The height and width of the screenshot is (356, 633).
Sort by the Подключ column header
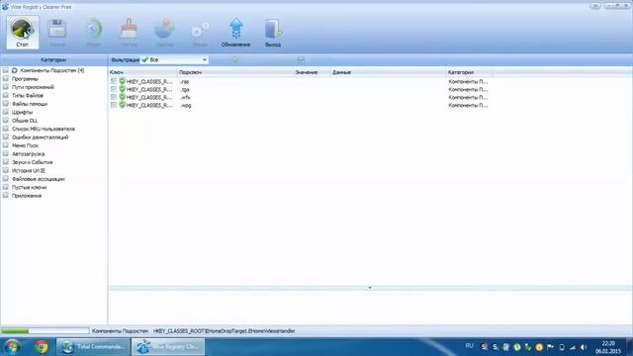pos(235,72)
